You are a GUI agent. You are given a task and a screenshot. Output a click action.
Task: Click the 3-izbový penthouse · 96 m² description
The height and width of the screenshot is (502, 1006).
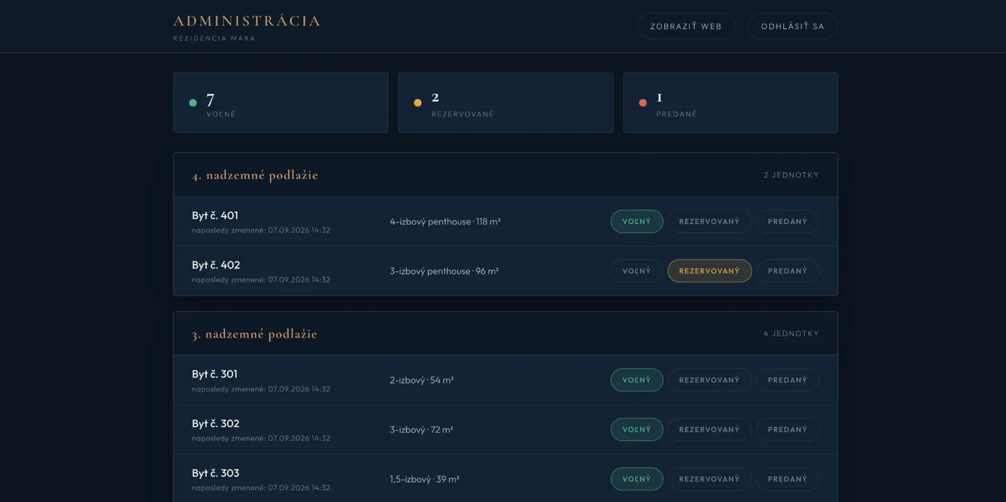coord(444,271)
